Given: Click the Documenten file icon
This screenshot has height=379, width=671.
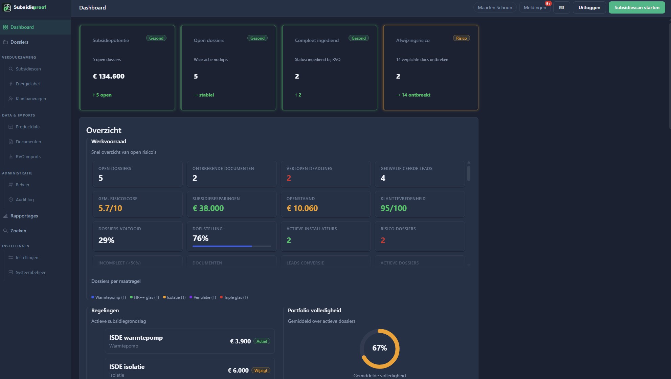Looking at the screenshot, I should 11,142.
